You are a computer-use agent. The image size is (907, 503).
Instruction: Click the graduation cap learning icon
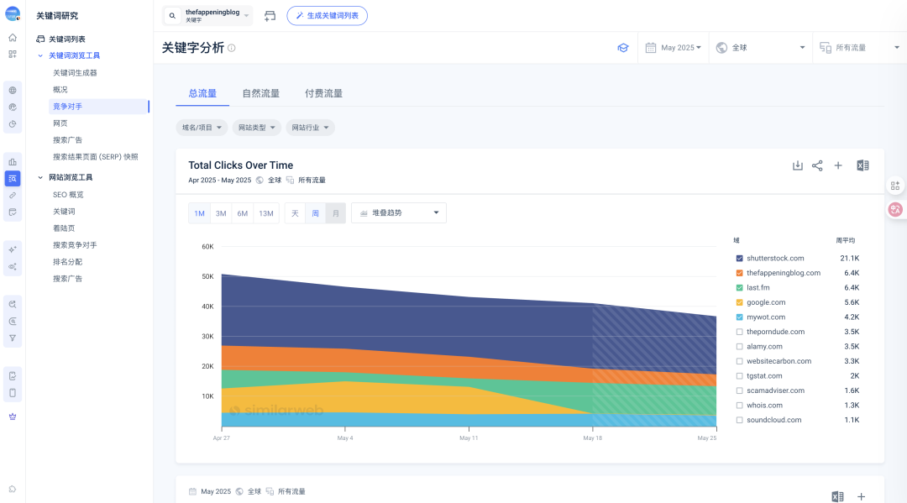[x=623, y=48]
